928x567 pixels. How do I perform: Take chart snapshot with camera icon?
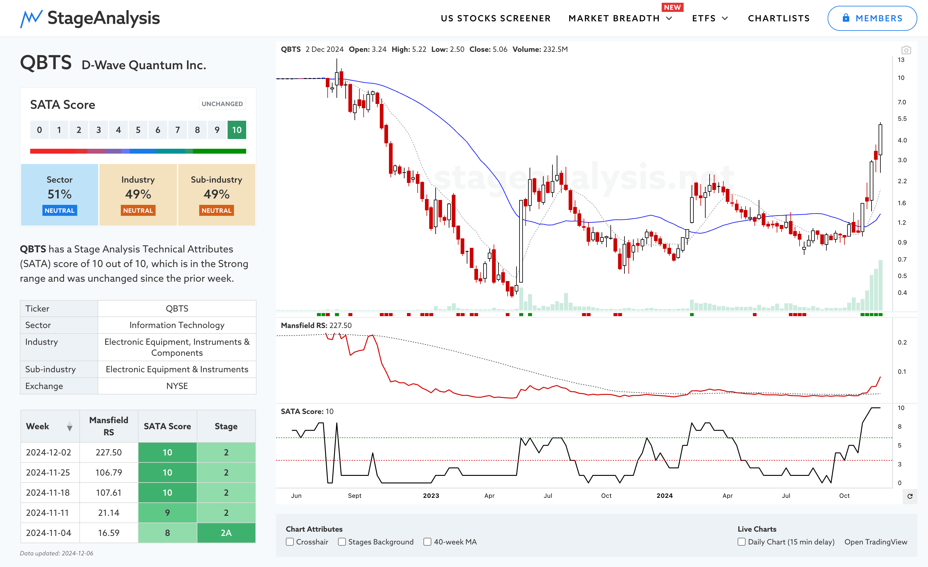coord(906,50)
